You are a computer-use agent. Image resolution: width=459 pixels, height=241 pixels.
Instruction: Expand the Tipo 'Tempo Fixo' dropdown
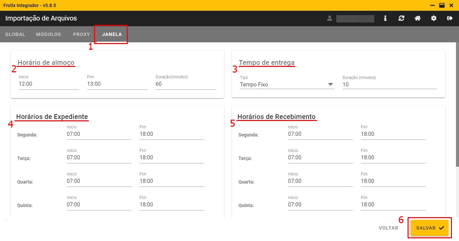[x=287, y=85]
